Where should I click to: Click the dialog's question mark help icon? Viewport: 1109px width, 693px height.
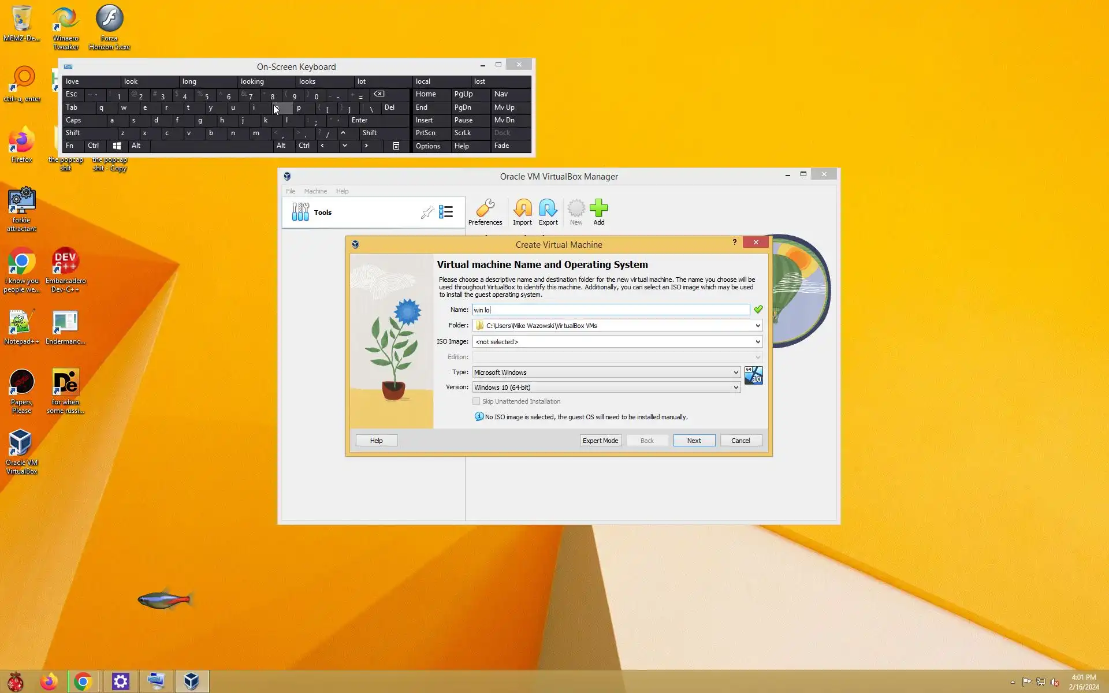pos(734,242)
